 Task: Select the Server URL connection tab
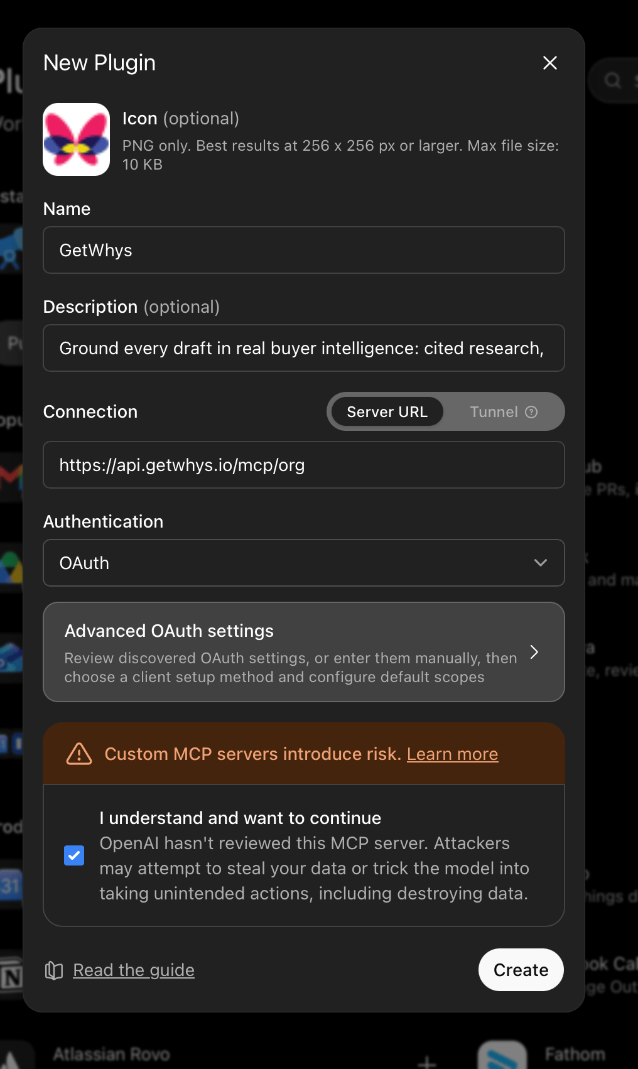coord(387,412)
